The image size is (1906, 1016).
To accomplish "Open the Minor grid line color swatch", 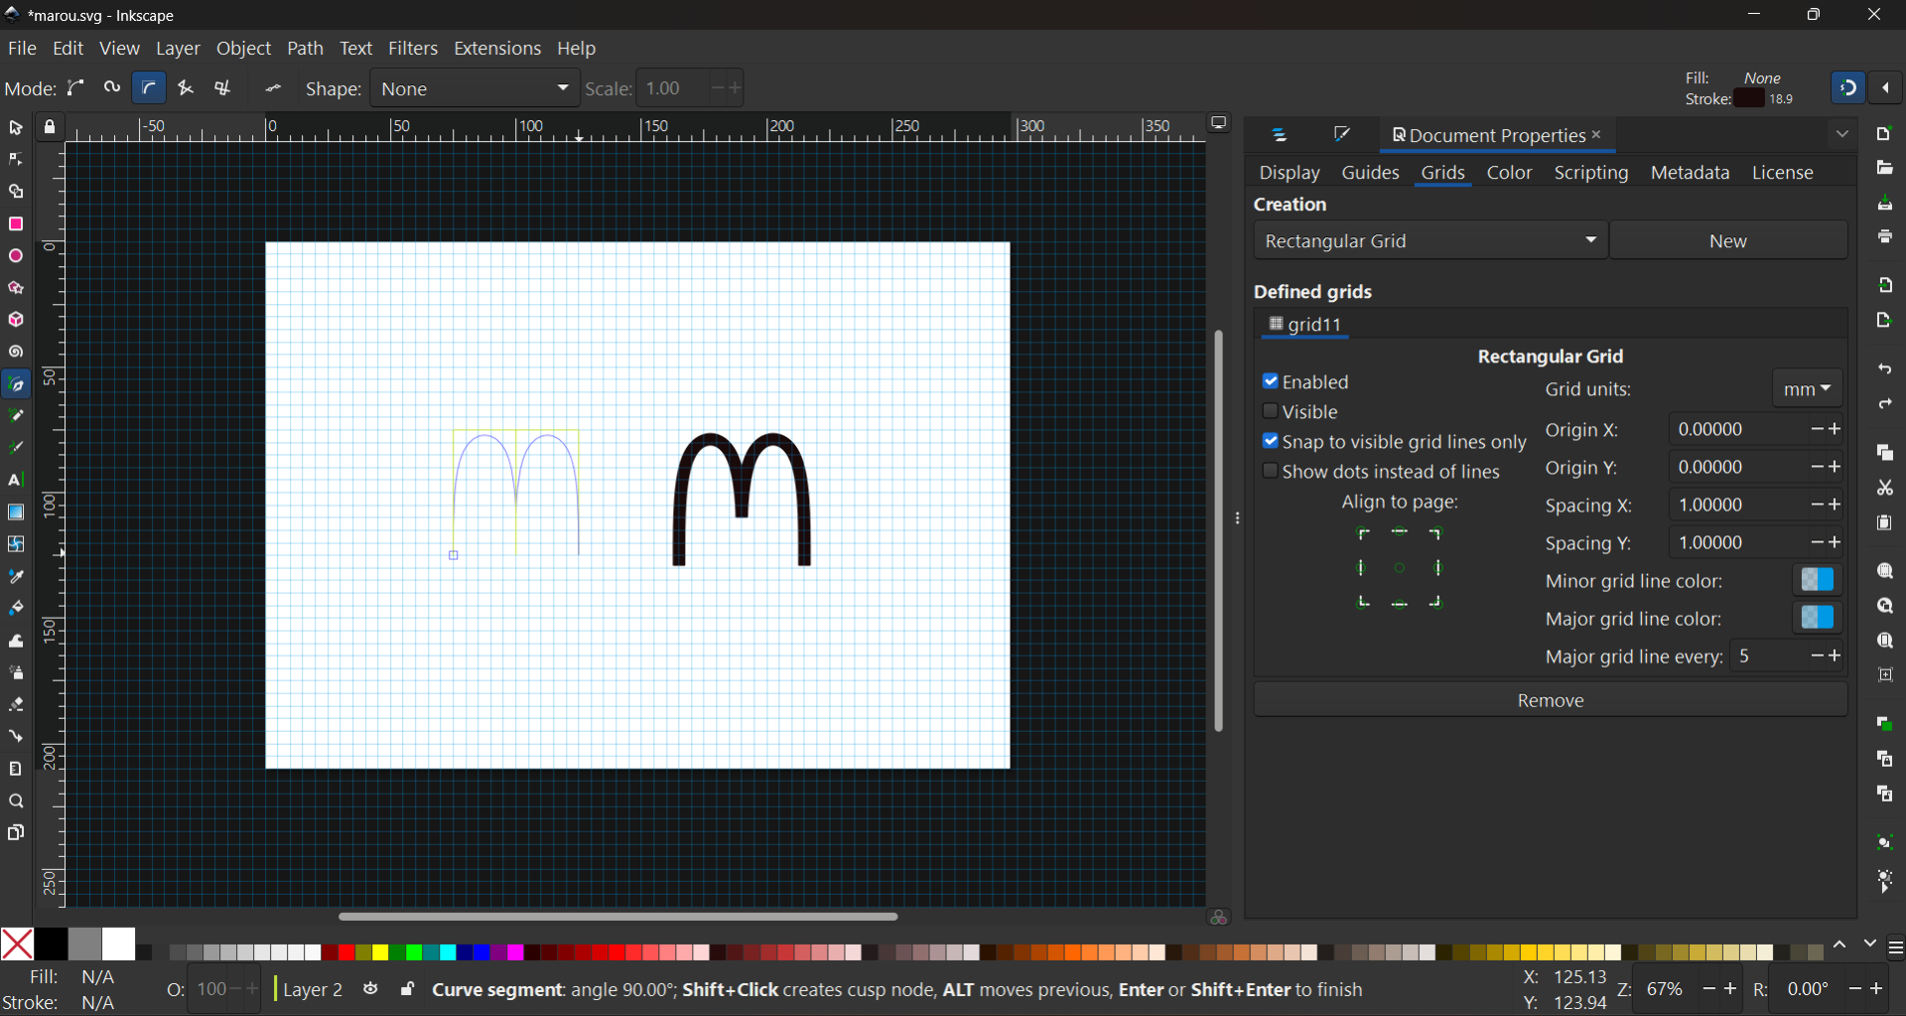I will pyautogui.click(x=1817, y=580).
